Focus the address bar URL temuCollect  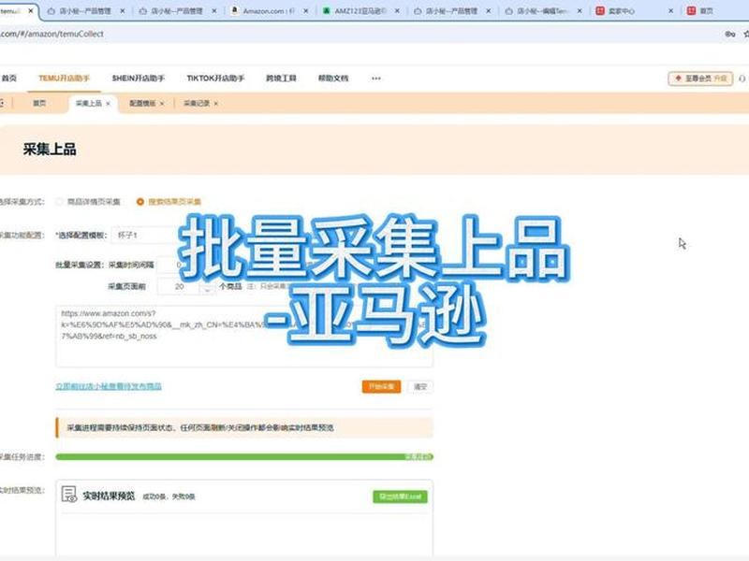click(51, 34)
